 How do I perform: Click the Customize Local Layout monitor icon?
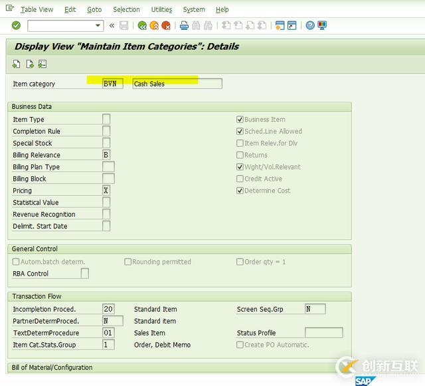pos(322,26)
